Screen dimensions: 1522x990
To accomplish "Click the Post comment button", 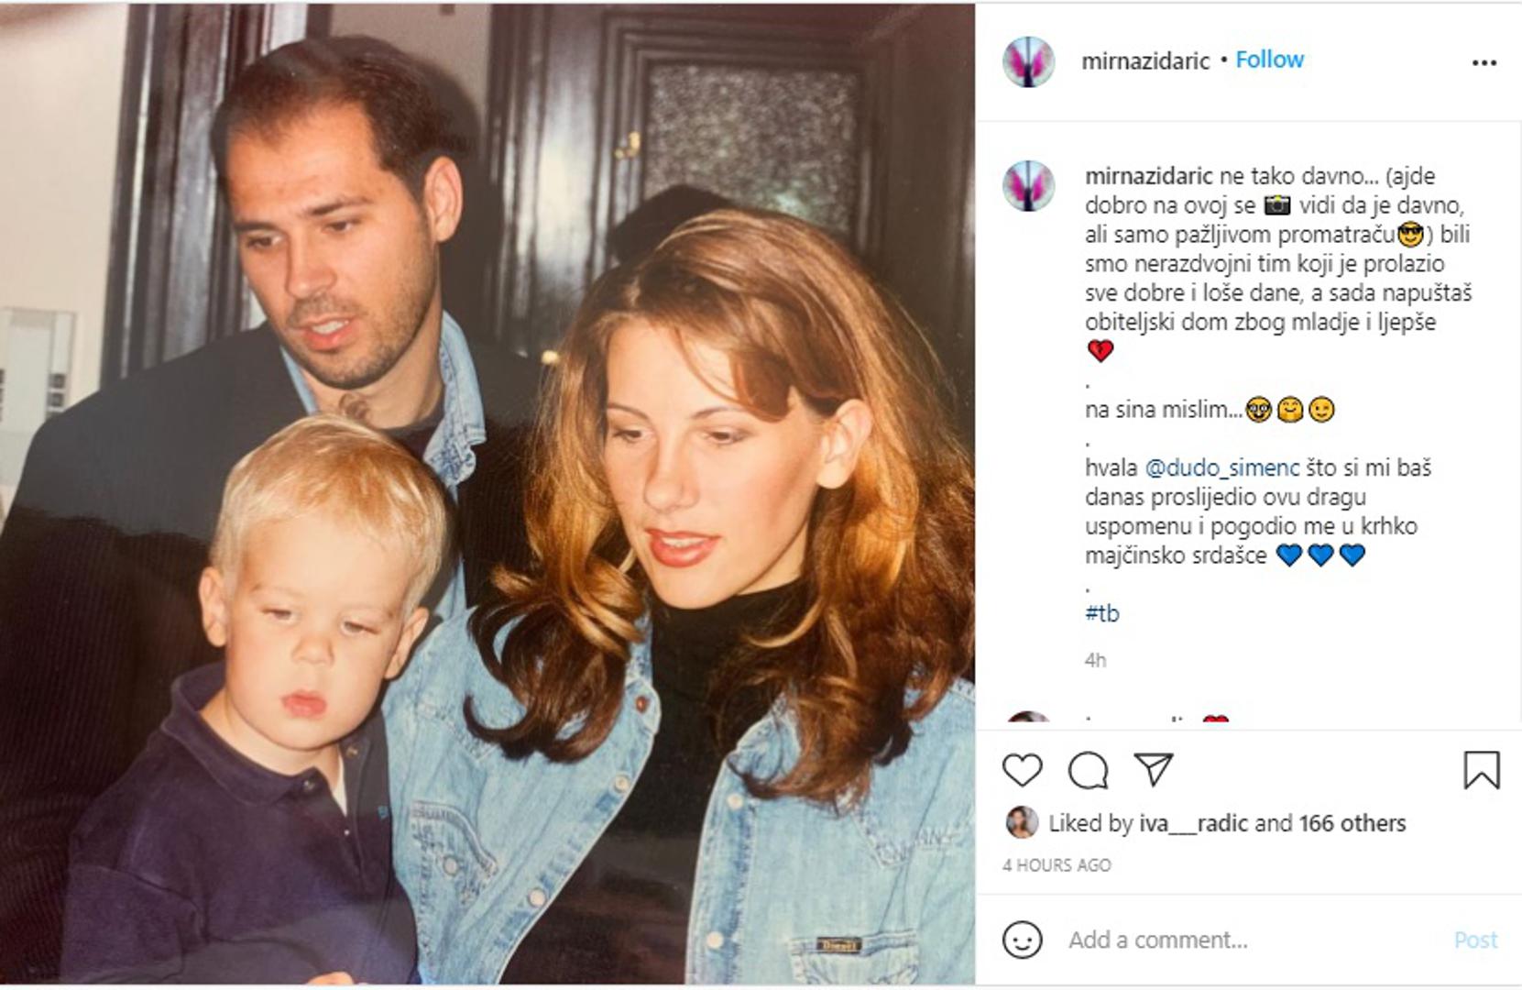I will pyautogui.click(x=1475, y=940).
